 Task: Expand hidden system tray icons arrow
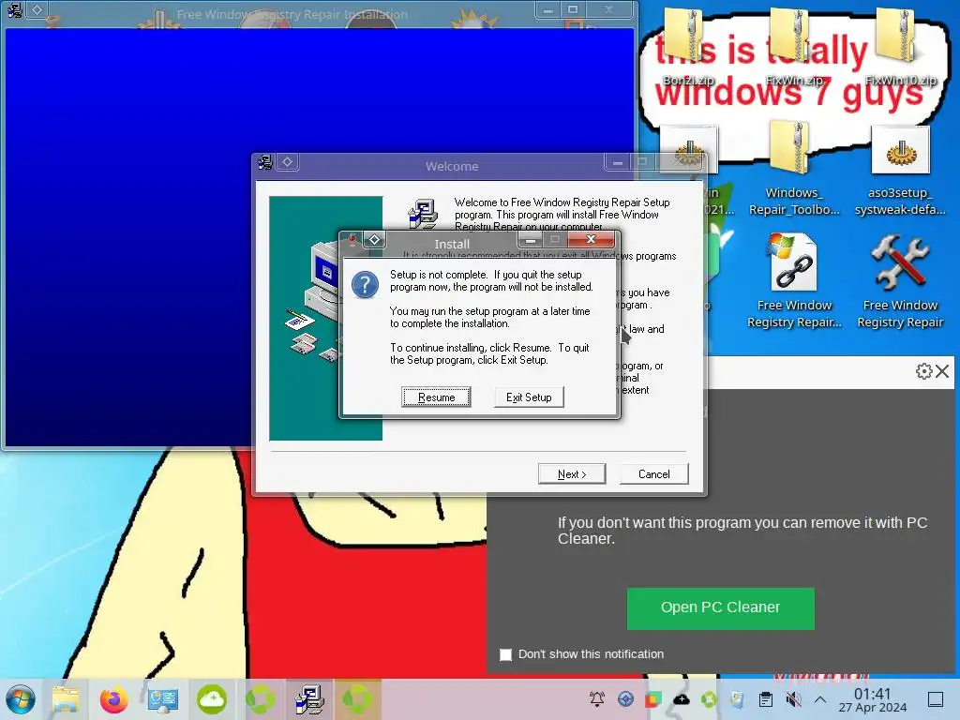[x=820, y=699]
